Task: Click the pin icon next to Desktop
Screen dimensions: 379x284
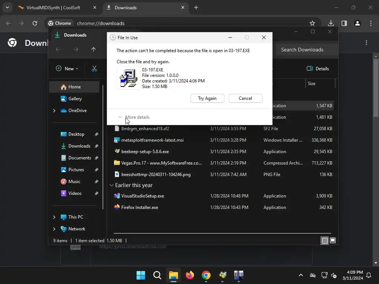Action: 97,134
